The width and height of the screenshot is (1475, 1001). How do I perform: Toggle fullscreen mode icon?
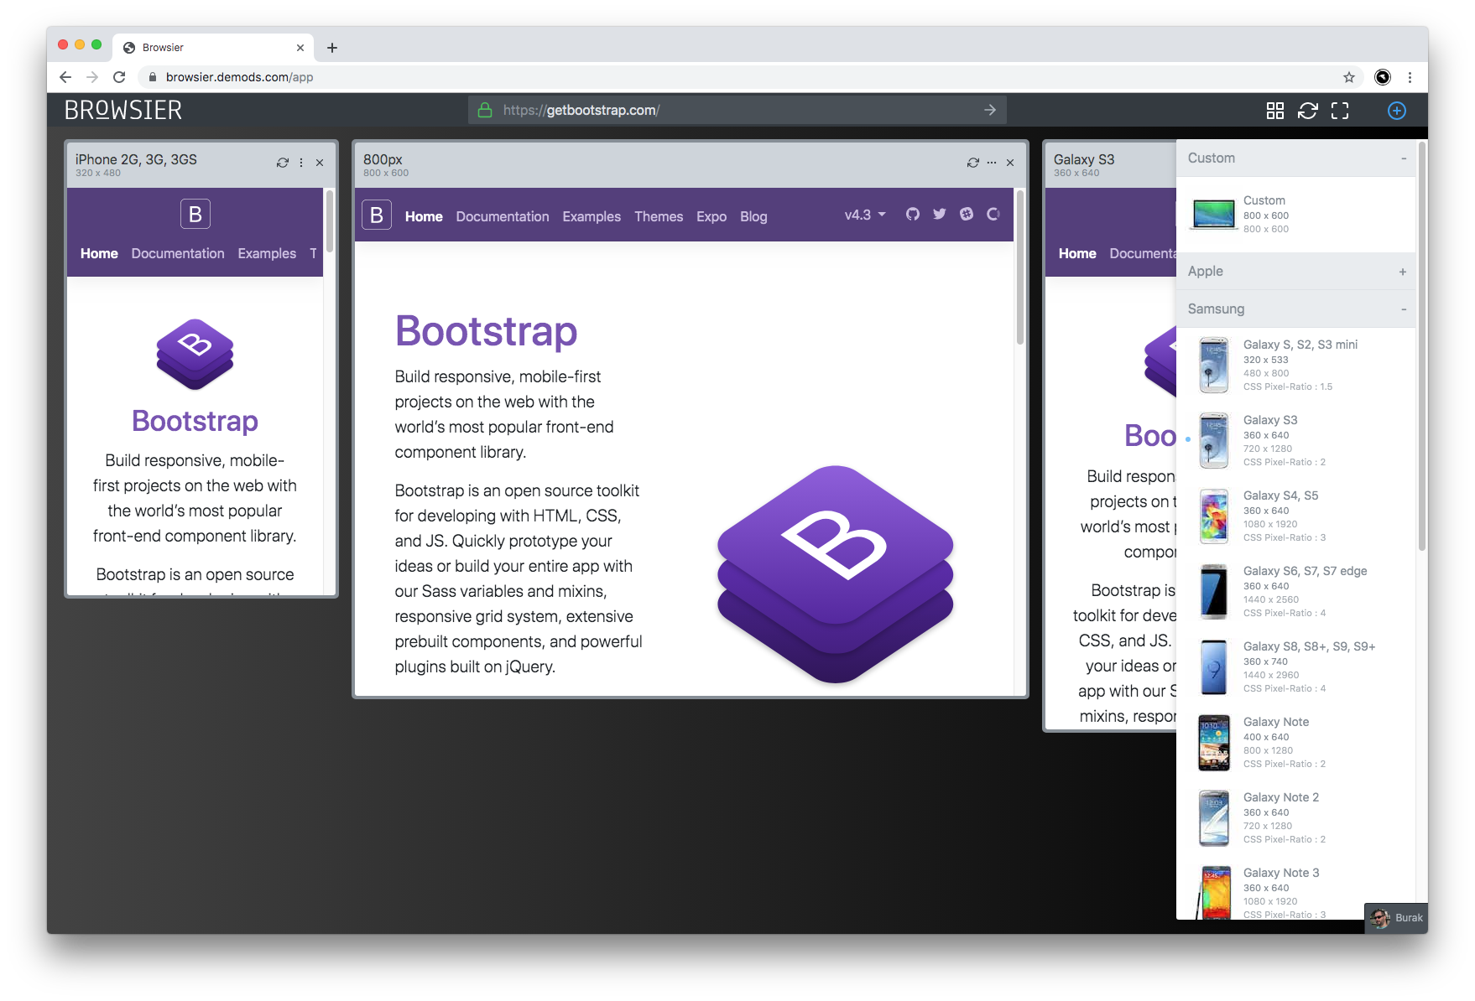tap(1340, 111)
